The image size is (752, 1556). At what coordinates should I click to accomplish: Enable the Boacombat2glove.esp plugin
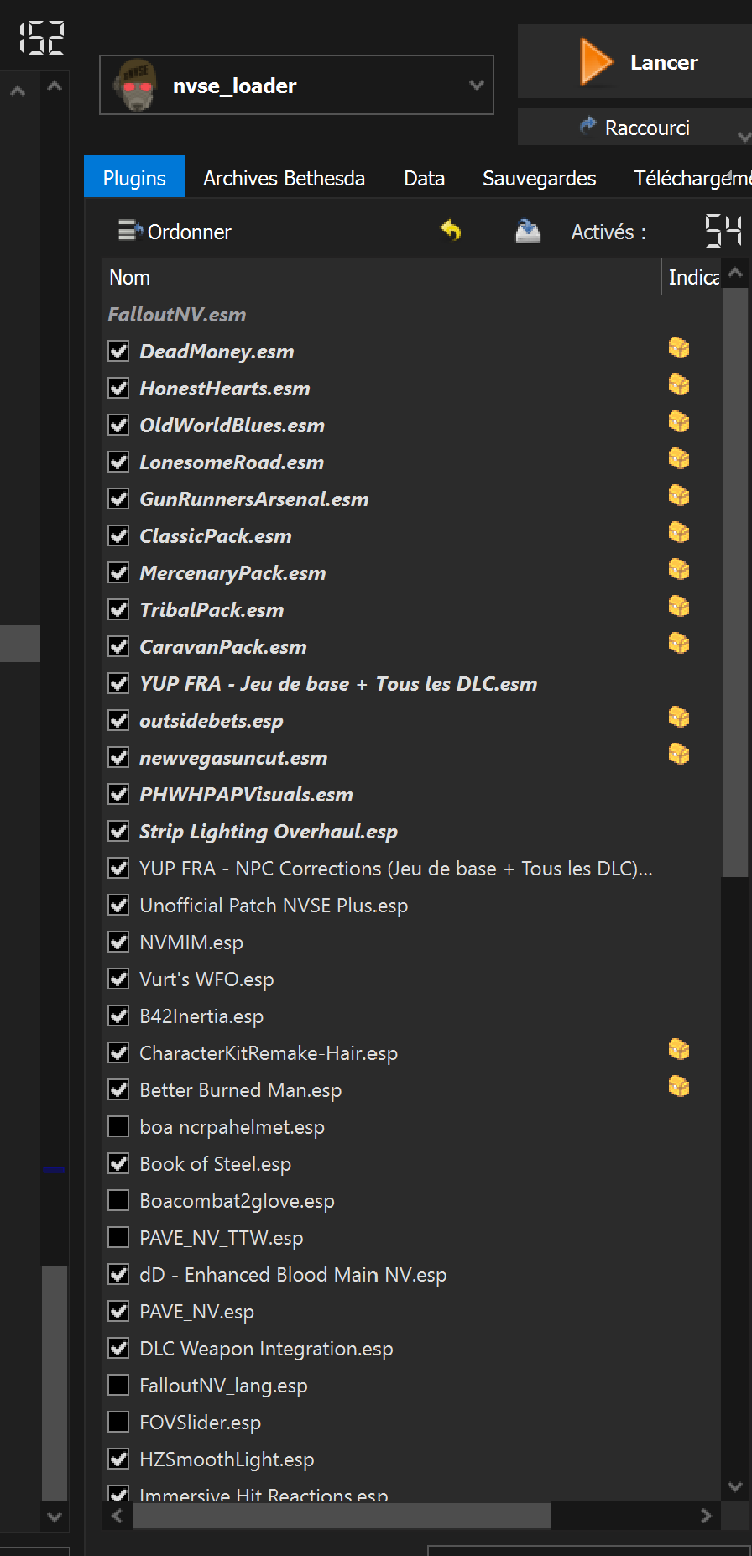[x=118, y=1200]
